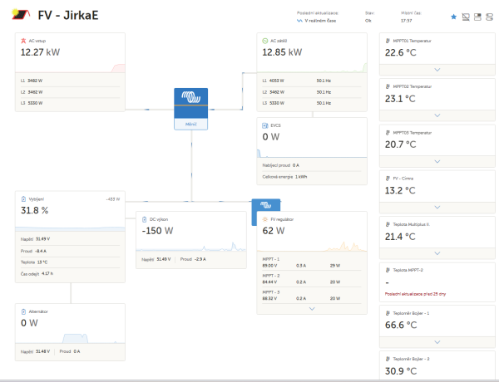Click the controls switches icon in header
The image size is (499, 382).
490,17
